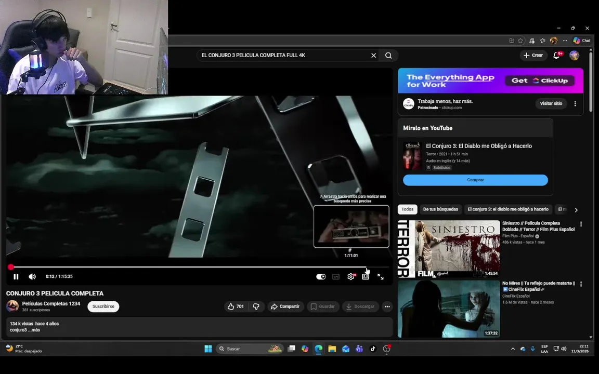The width and height of the screenshot is (599, 374).
Task: Open the Crear menu
Action: click(x=533, y=56)
